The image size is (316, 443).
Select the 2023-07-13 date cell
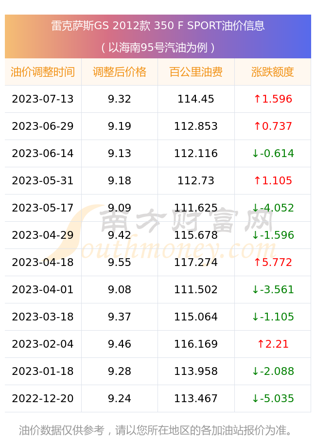point(43,99)
